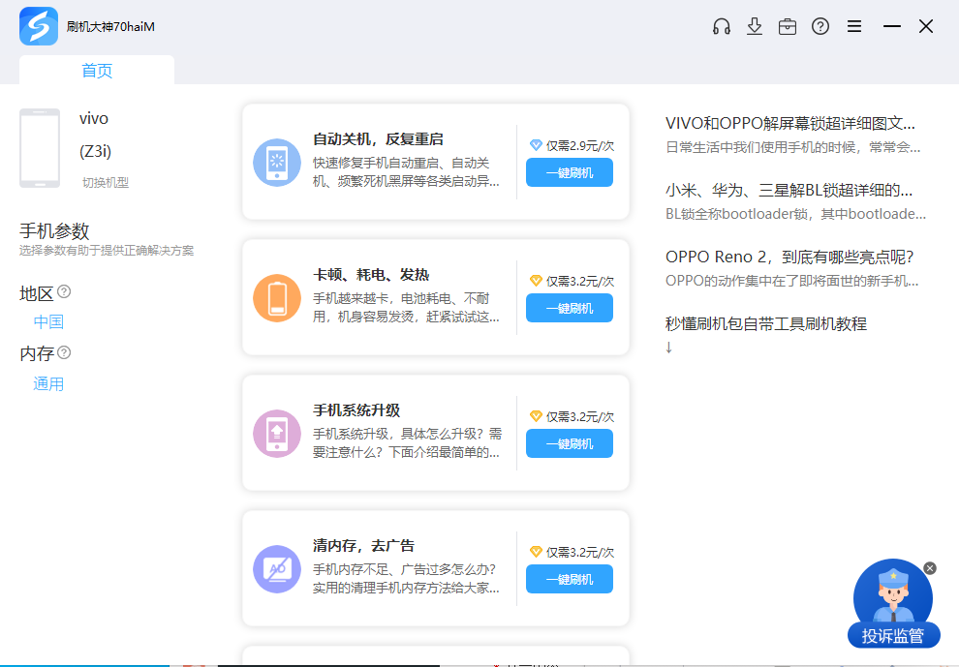Select 通用 memory value

(x=48, y=384)
